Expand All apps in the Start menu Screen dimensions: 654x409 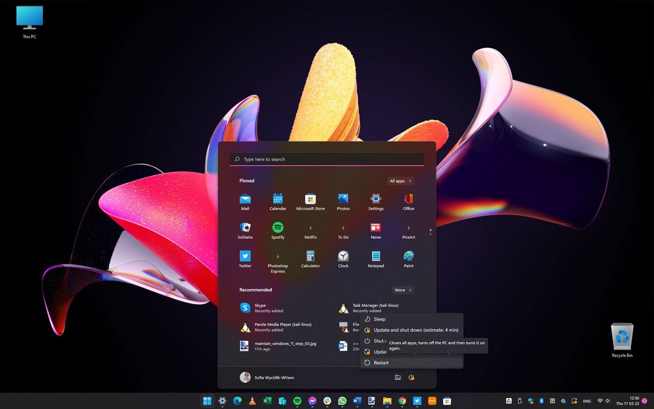[401, 181]
